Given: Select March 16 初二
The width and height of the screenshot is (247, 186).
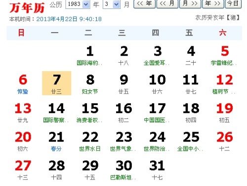Looking at the screenshot, I should pos(123,112).
